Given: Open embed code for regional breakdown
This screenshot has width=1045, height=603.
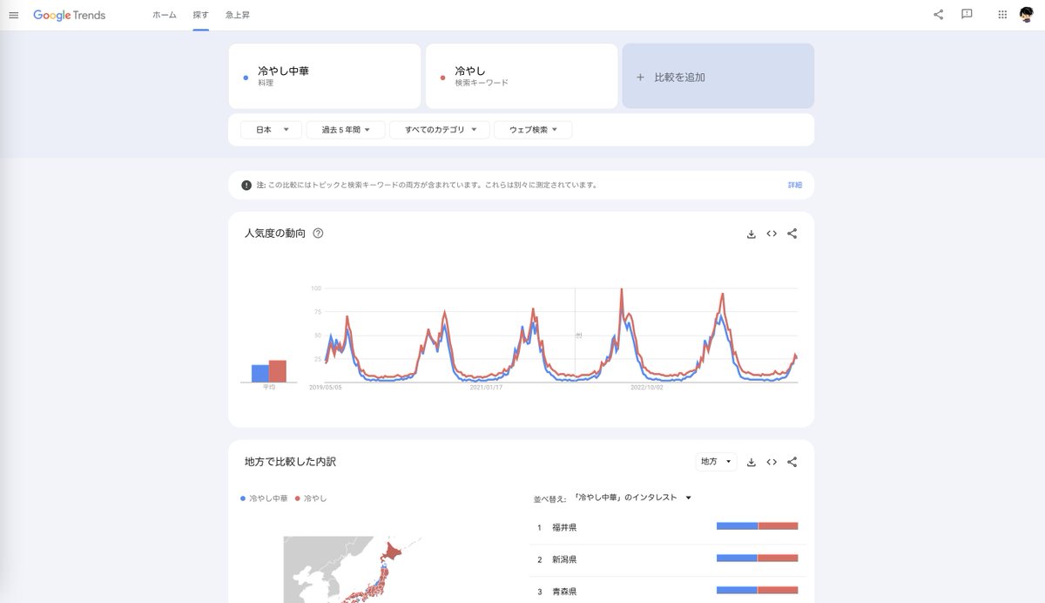Looking at the screenshot, I should click(x=772, y=462).
